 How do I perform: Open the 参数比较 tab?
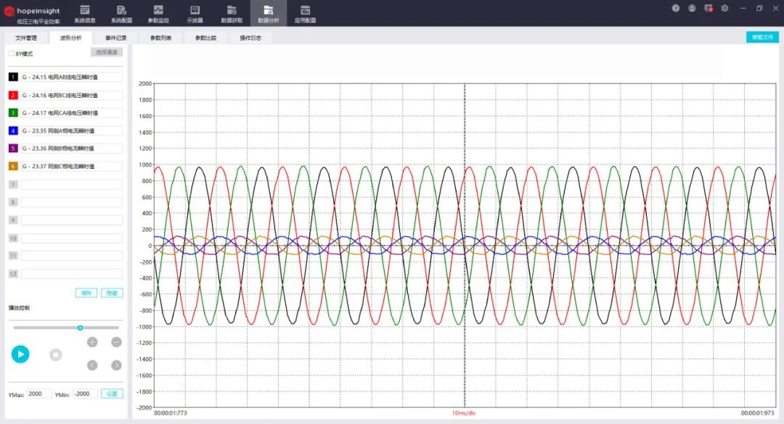click(x=205, y=38)
